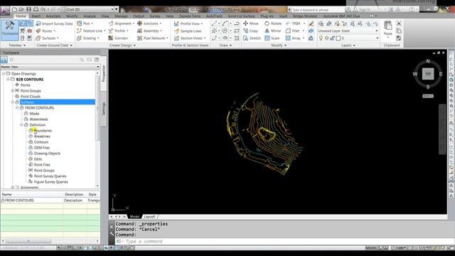This screenshot has height=256, width=455.
Task: Click the FROM CONTOURS list row
Action: pyautogui.click(x=50, y=201)
